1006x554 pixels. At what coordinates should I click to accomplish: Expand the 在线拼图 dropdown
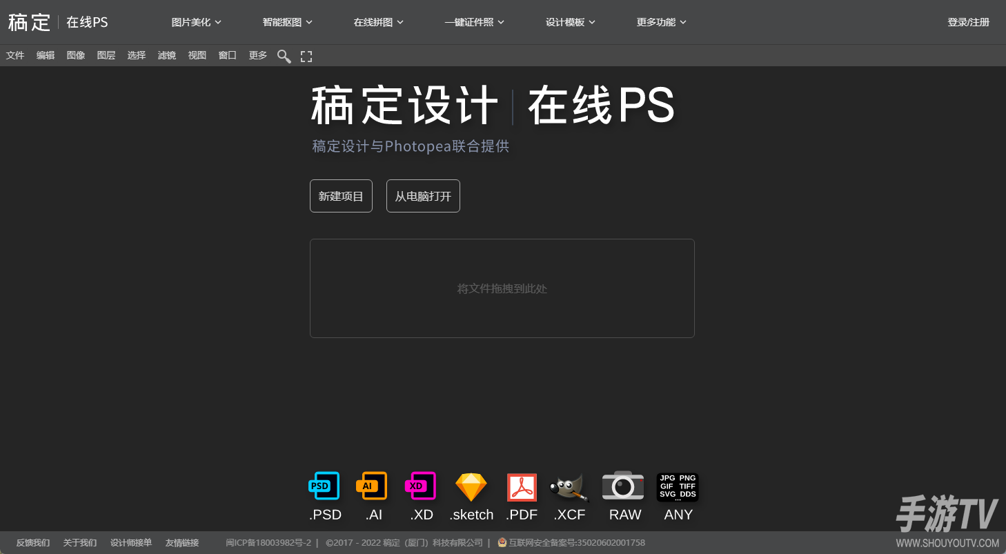pyautogui.click(x=379, y=22)
